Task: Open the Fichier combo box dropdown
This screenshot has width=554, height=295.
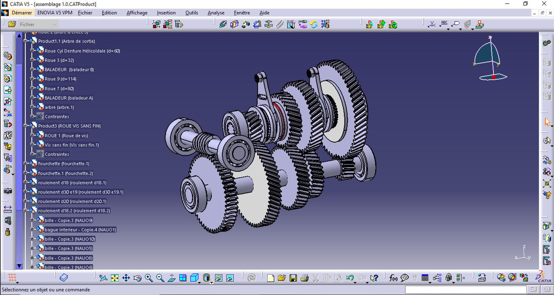Action: click(x=54, y=24)
